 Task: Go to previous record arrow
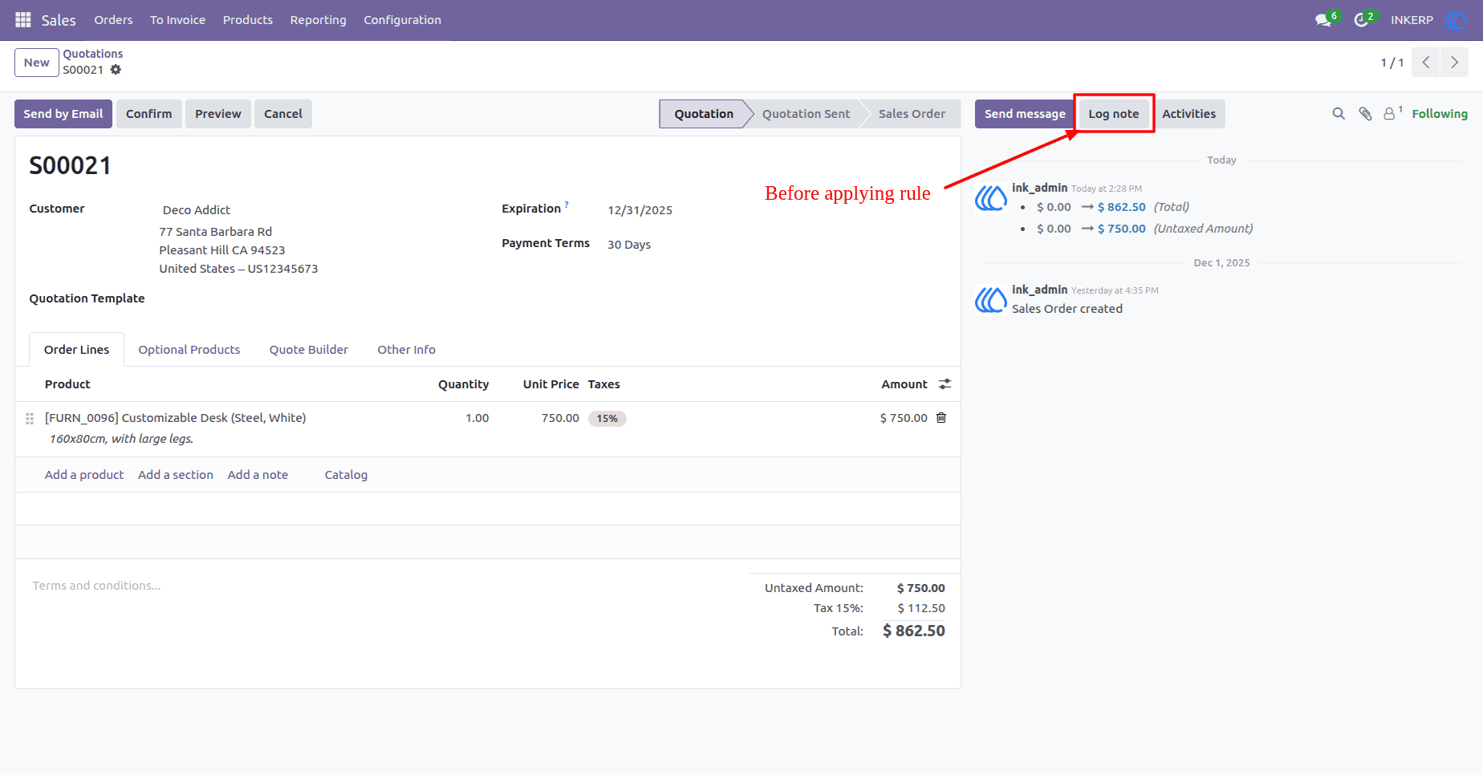click(x=1426, y=63)
